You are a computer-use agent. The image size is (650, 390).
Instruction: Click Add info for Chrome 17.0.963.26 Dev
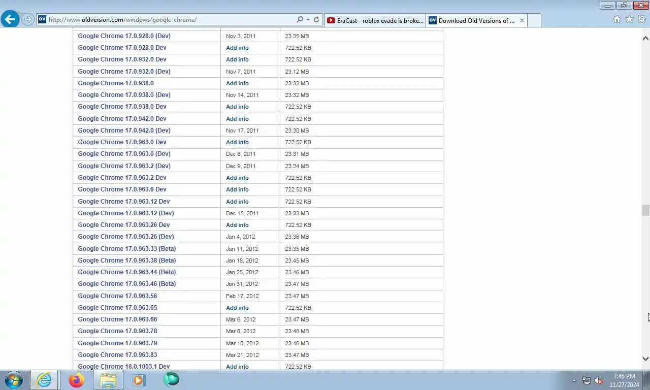[x=237, y=225]
